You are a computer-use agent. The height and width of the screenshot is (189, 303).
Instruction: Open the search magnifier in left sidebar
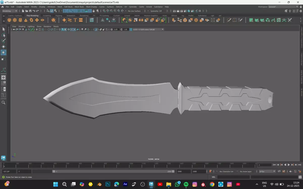(4, 103)
